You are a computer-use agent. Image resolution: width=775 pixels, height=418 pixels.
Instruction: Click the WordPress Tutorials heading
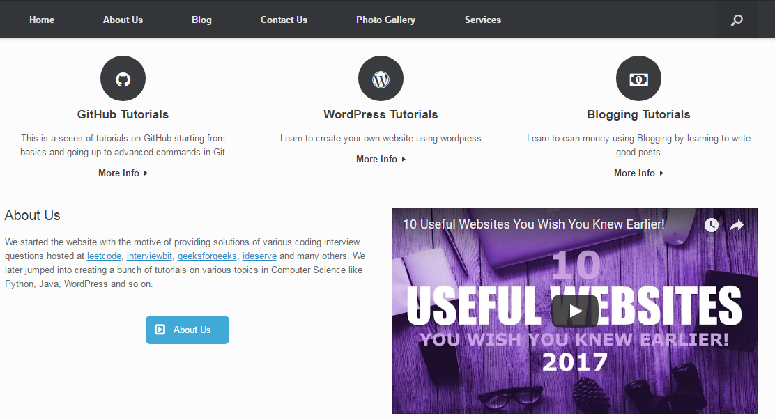(x=381, y=114)
